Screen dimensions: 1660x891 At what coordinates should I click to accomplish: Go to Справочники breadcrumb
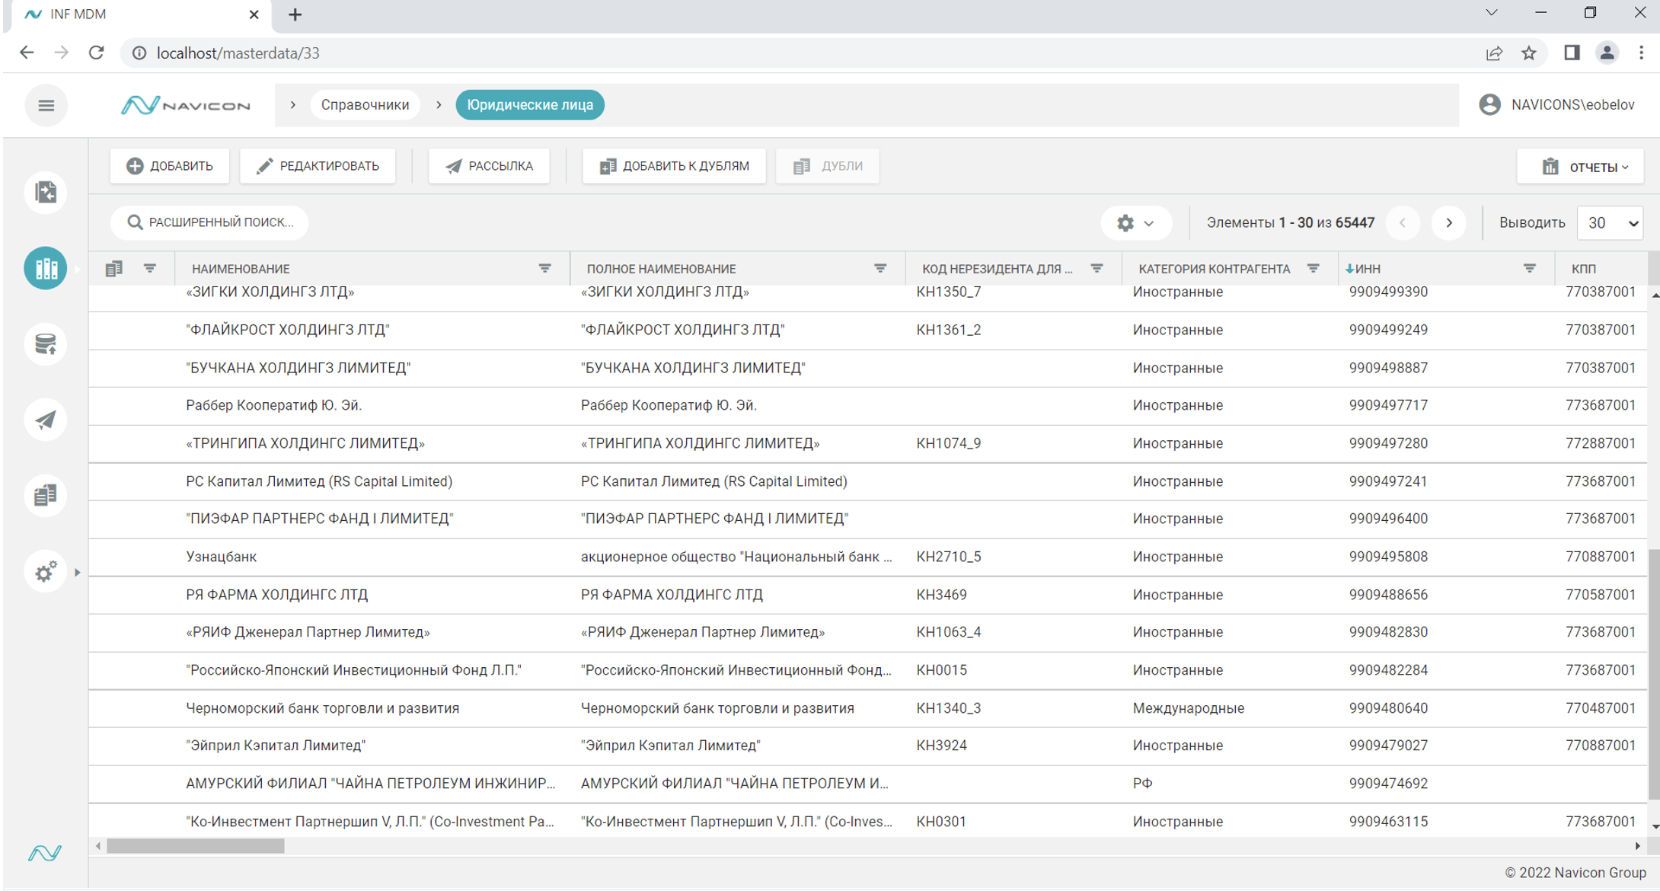pos(365,105)
